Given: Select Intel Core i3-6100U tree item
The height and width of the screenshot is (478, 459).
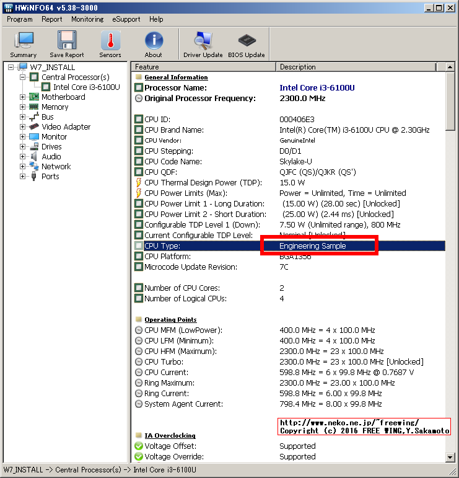Looking at the screenshot, I should point(87,87).
